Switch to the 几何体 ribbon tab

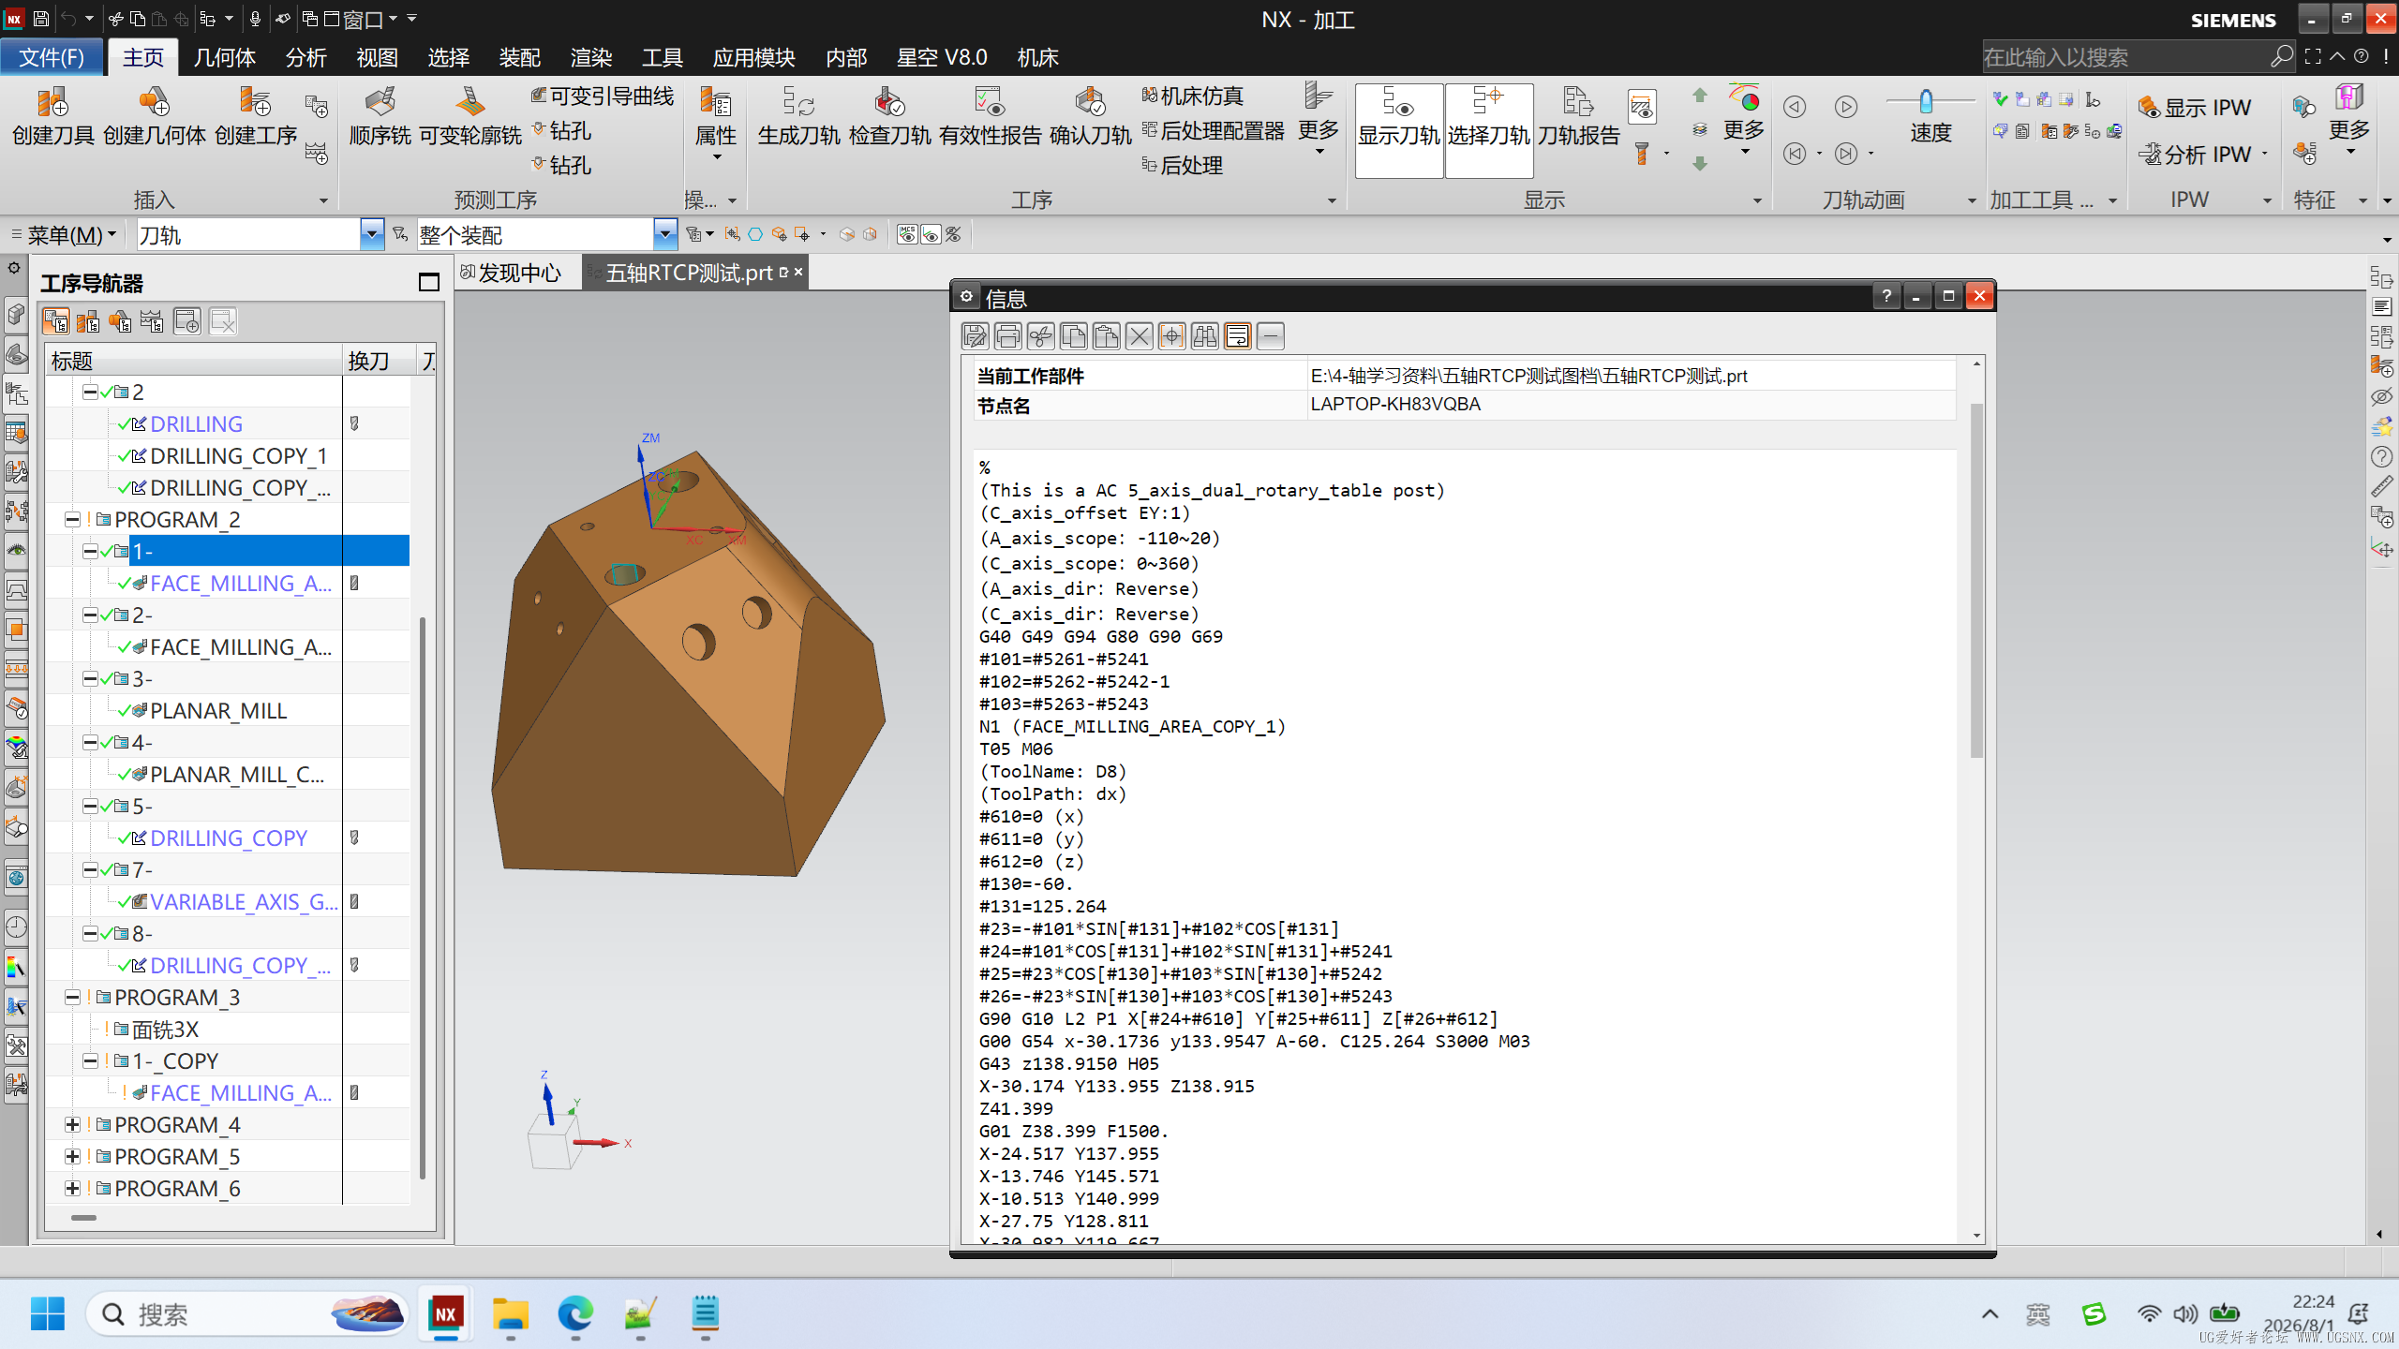click(225, 57)
